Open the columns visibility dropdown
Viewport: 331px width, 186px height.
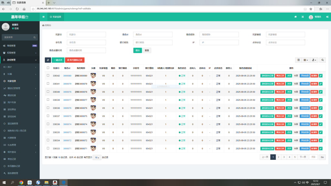tap(305, 60)
